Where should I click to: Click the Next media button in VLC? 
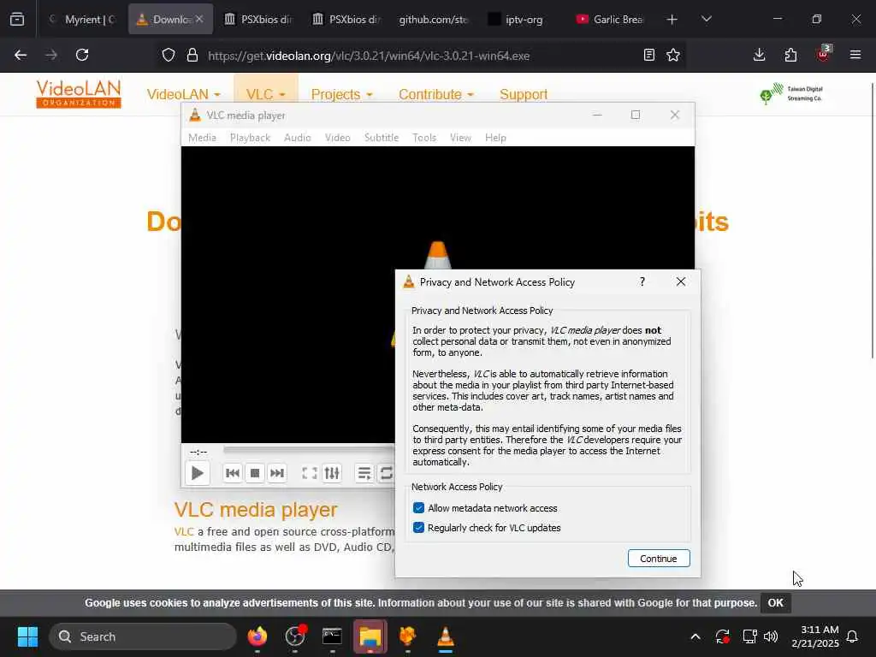[x=277, y=473]
